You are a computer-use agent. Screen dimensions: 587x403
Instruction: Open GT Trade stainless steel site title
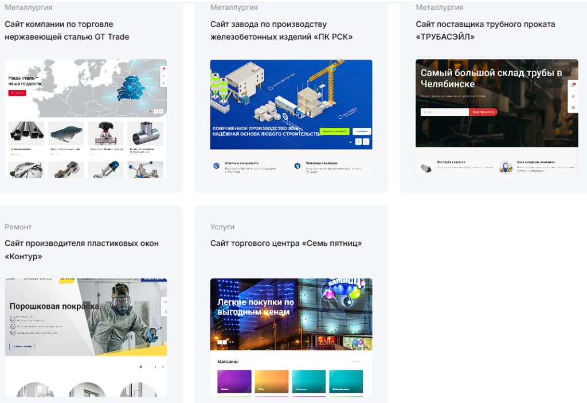click(x=67, y=30)
